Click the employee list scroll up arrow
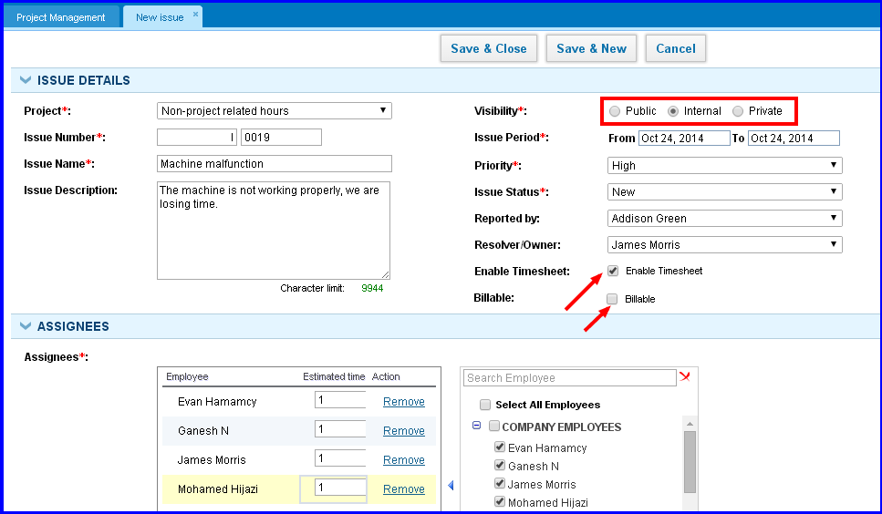882x514 pixels. tap(690, 423)
